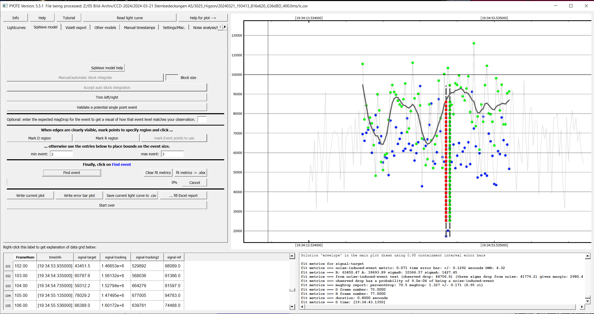Export fit metrics to .xlsx

point(190,173)
